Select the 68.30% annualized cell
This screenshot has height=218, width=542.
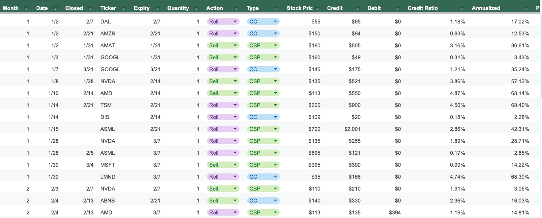point(520,177)
